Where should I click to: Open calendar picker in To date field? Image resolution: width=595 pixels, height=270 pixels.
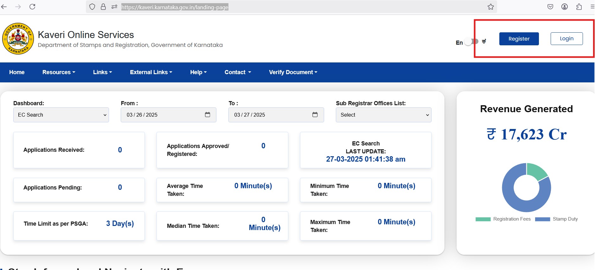[315, 115]
